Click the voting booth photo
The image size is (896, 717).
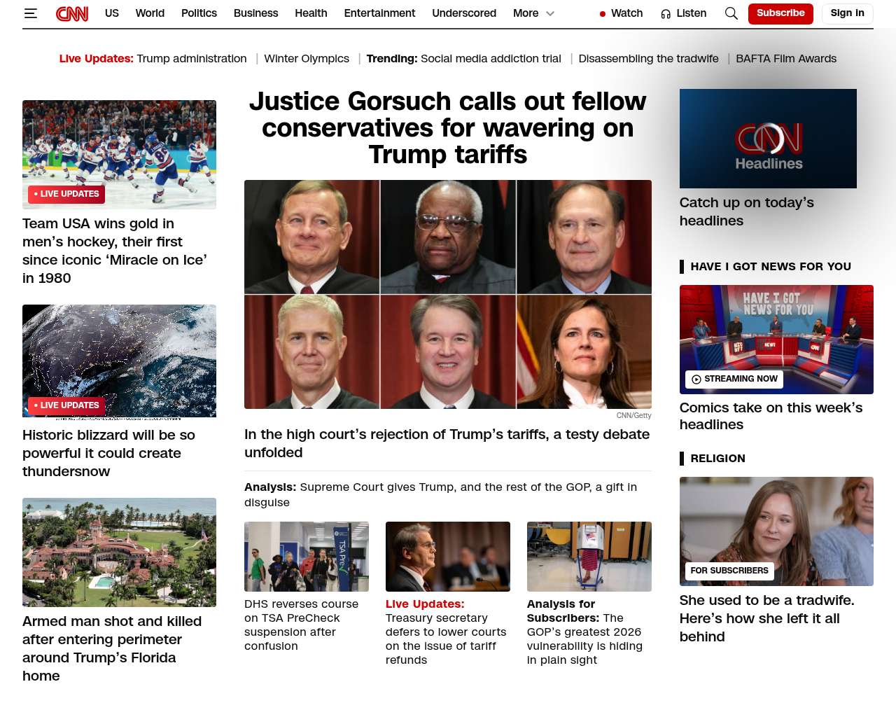coord(589,557)
